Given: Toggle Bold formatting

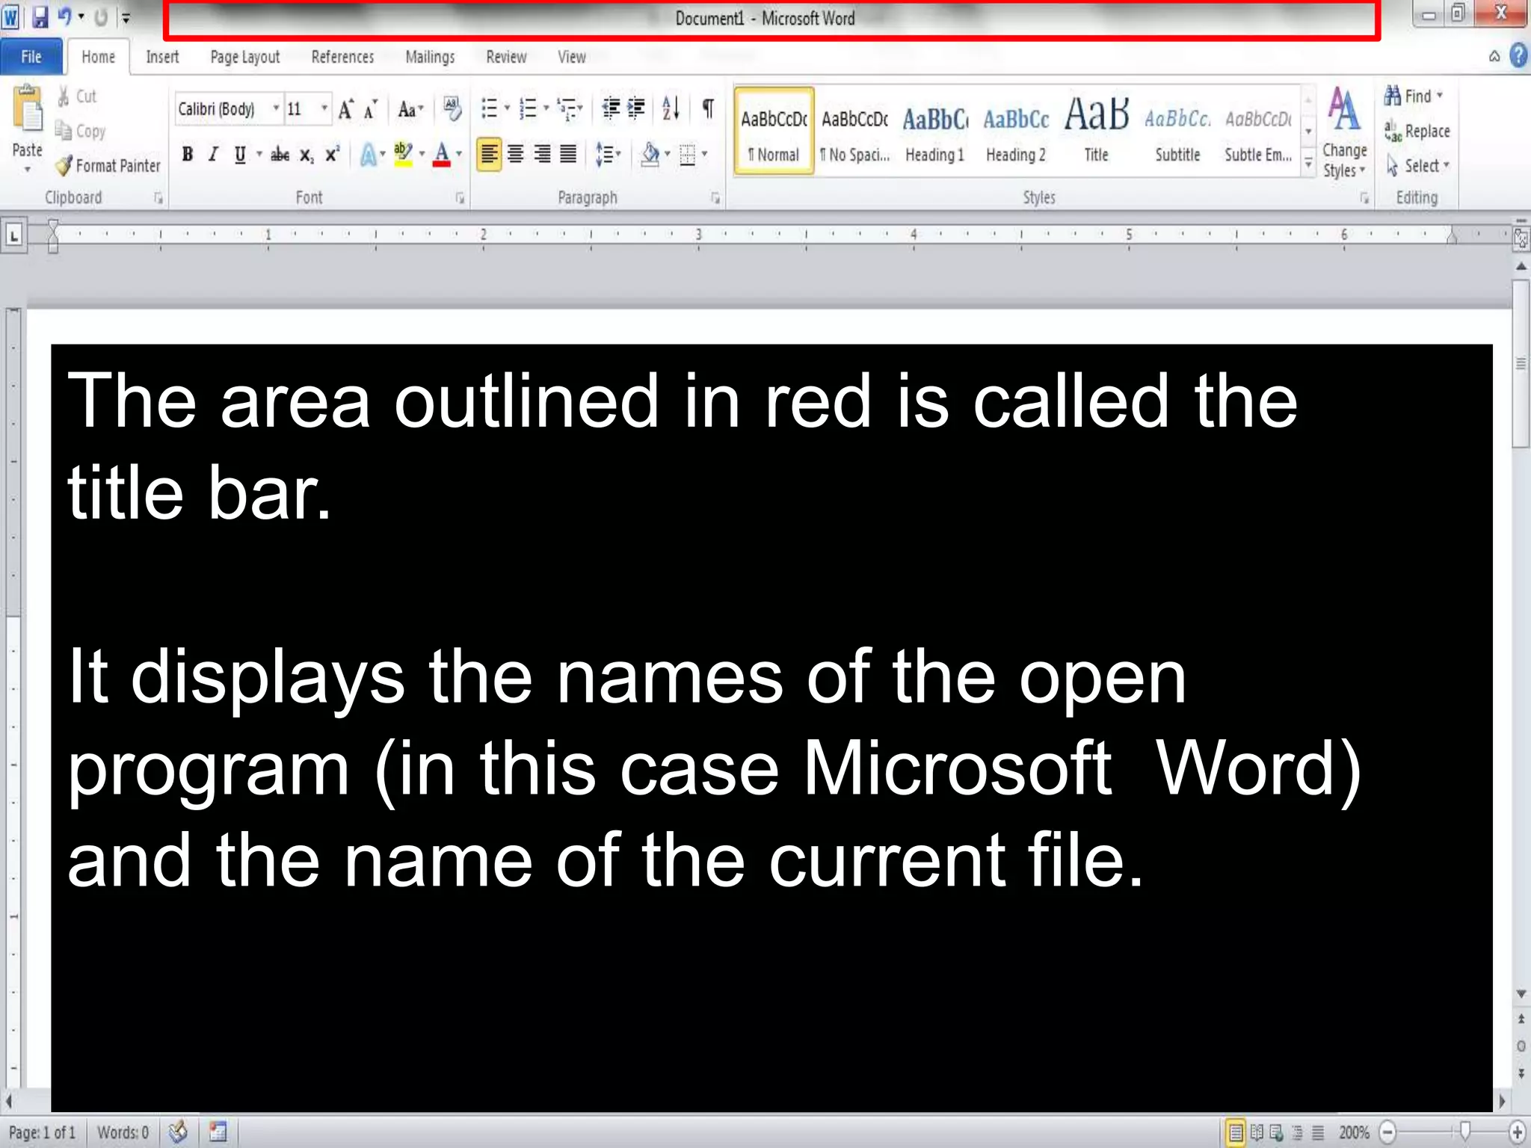Looking at the screenshot, I should click(x=188, y=155).
